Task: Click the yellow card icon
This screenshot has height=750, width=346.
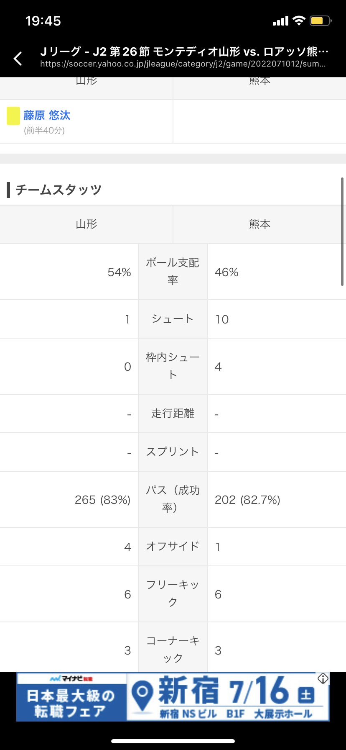Action: (13, 116)
